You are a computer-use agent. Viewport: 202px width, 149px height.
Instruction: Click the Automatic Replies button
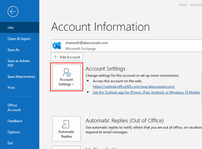66,129
